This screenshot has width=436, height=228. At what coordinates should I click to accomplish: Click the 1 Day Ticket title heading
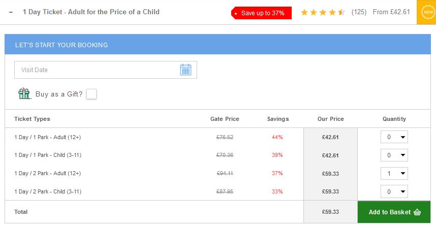click(x=91, y=12)
